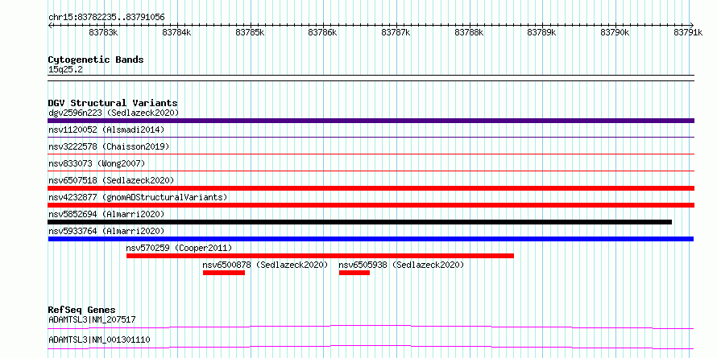Click the 83787k ruler tick label
The image size is (717, 358).
click(x=396, y=32)
